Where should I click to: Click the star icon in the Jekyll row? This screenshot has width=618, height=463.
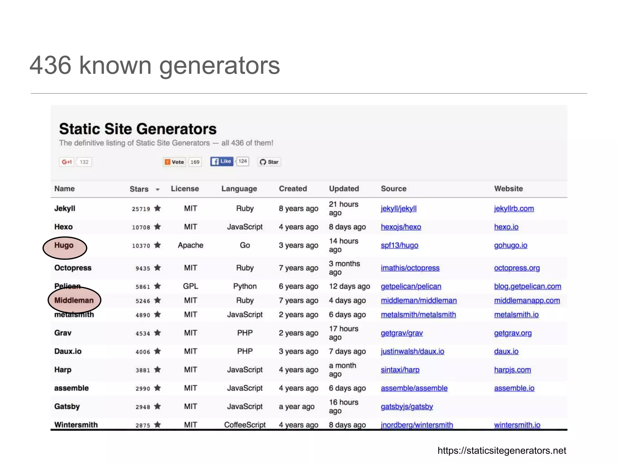pos(158,208)
